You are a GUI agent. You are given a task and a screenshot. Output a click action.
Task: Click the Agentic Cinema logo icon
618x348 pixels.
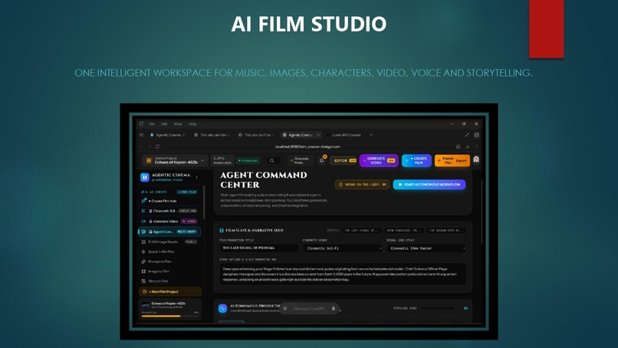[x=145, y=177]
